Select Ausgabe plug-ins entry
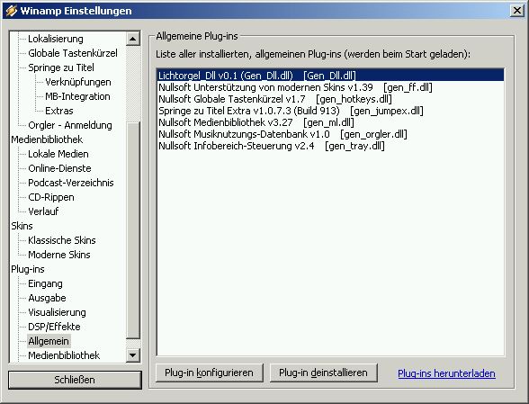This screenshot has height=404, width=529. click(x=47, y=298)
